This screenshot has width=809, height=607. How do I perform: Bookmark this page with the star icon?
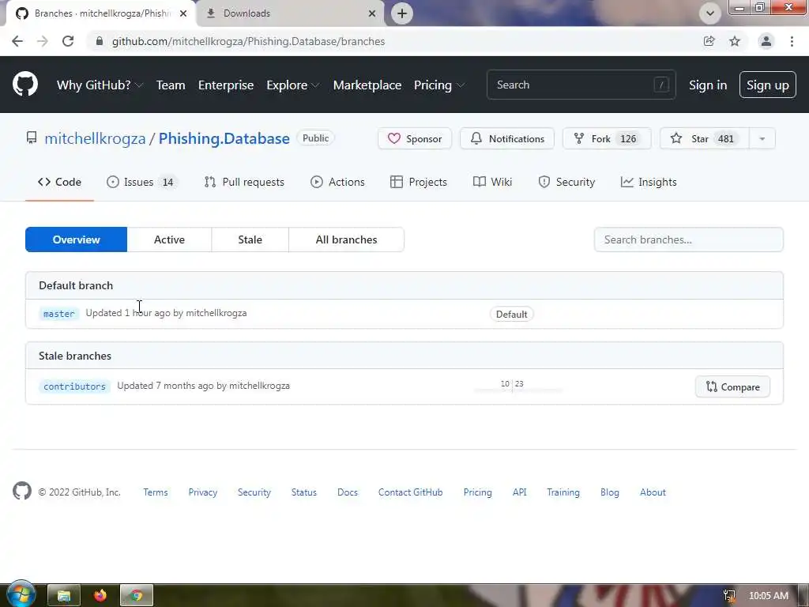click(x=735, y=41)
